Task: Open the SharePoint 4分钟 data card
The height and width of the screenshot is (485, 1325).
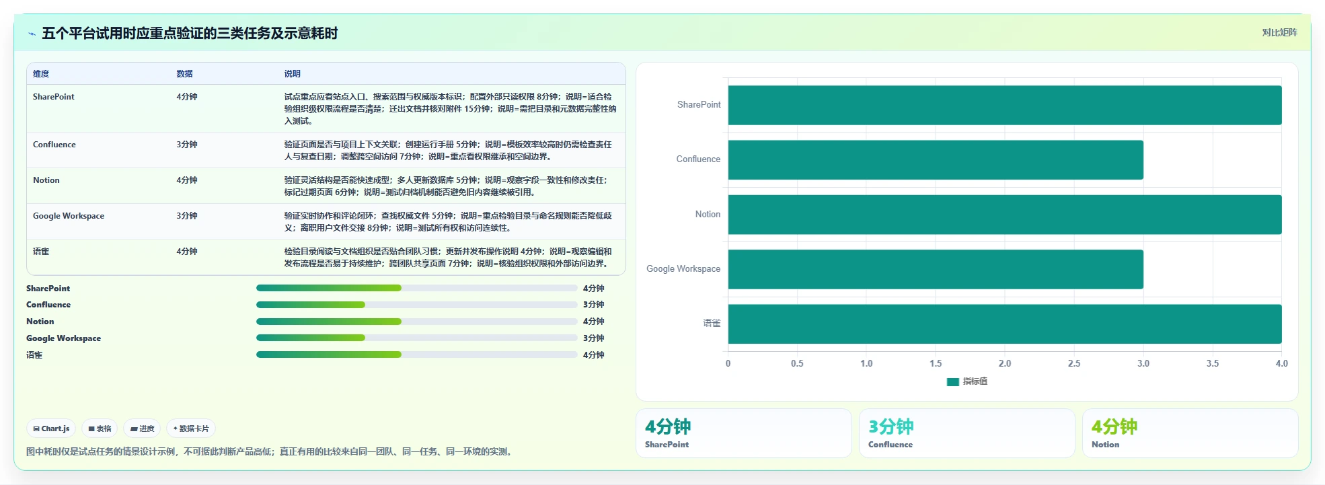Action: pos(744,433)
